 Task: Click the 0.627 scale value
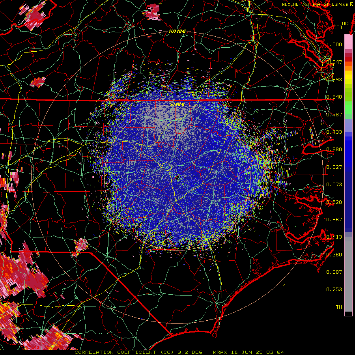pos(334,167)
